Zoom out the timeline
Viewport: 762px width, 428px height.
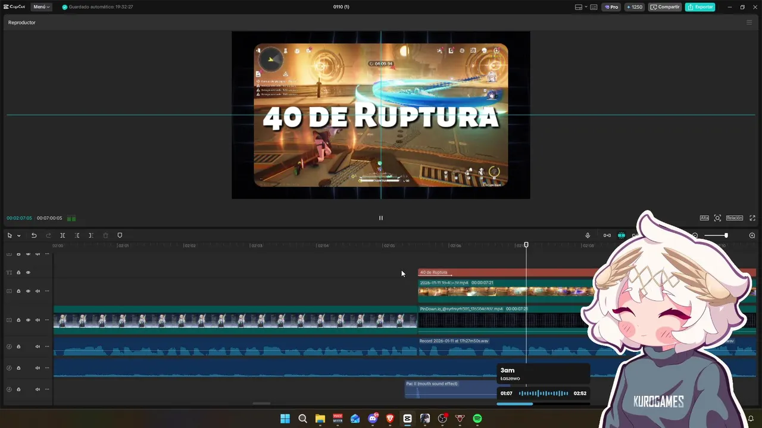[x=695, y=235]
